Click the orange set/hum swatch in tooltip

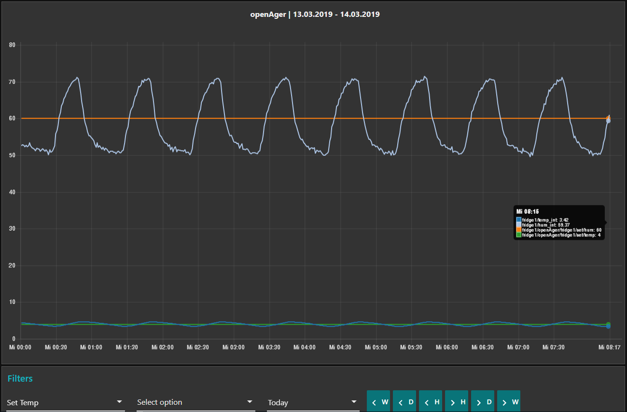[519, 230]
